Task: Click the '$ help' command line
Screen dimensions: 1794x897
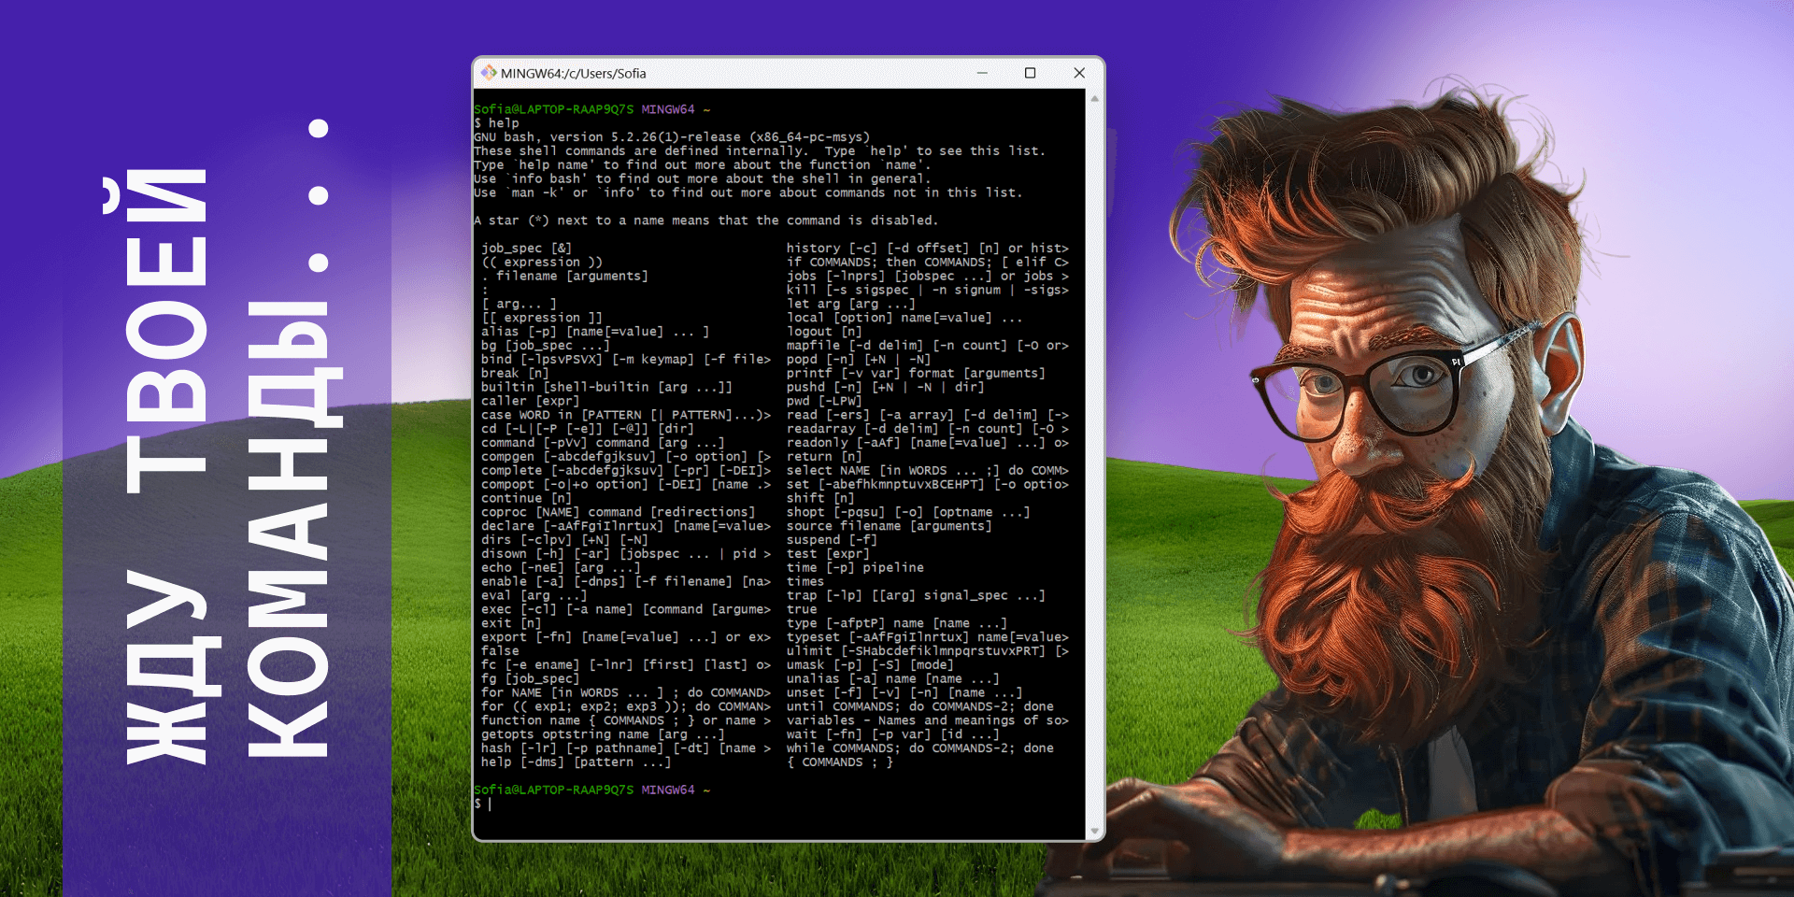Action: point(496,123)
